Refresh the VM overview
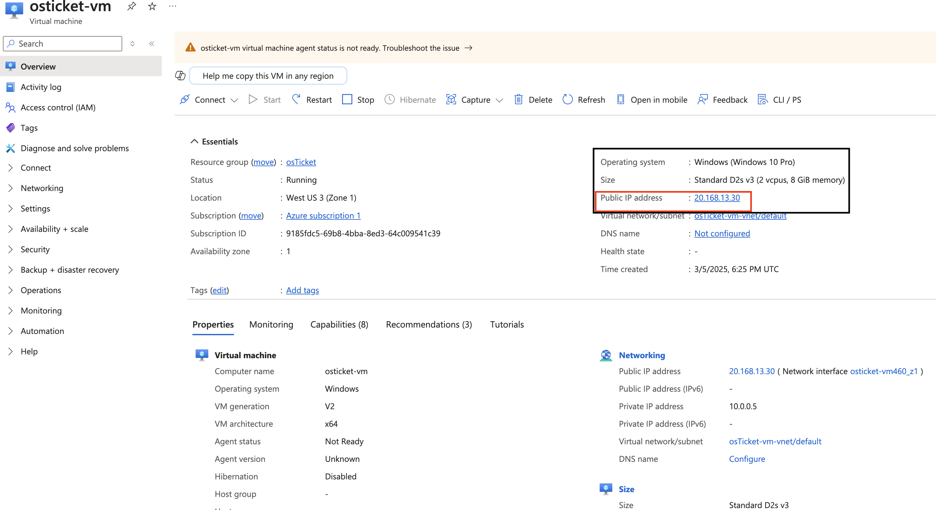This screenshot has width=936, height=510. pos(584,100)
